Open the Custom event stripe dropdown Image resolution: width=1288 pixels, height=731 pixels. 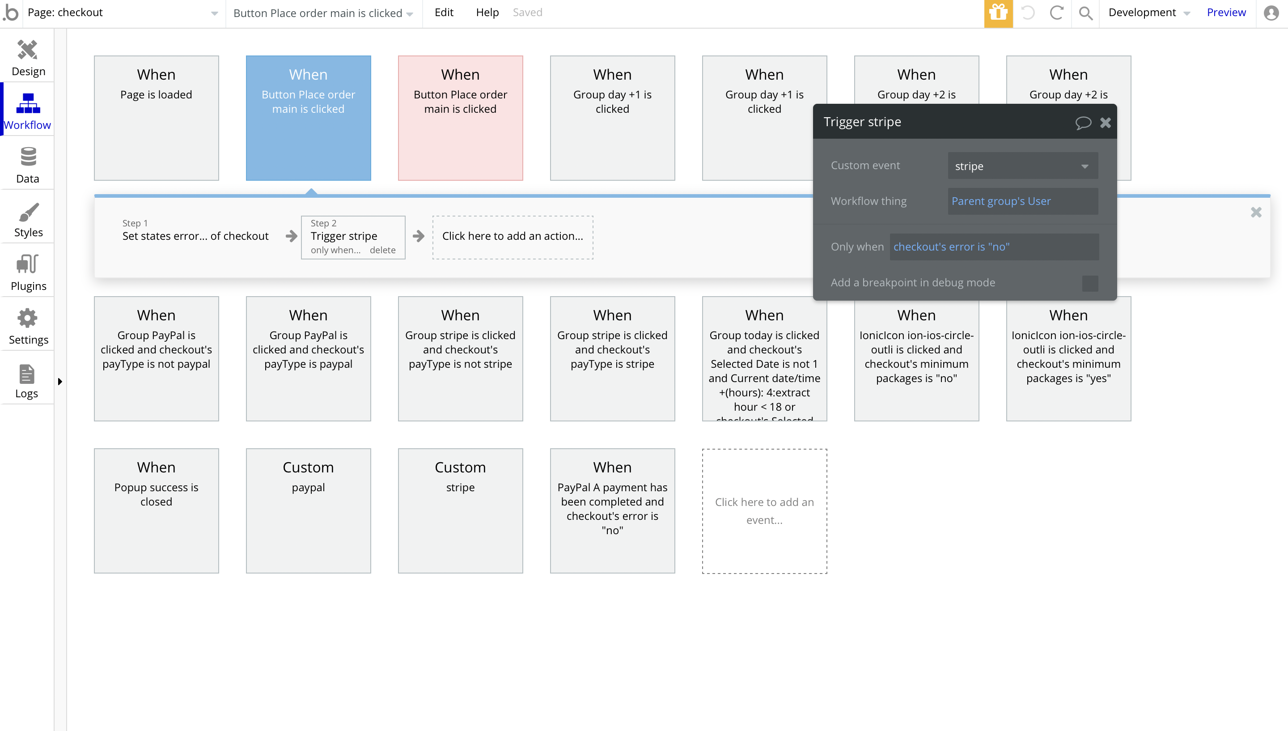click(x=1022, y=166)
